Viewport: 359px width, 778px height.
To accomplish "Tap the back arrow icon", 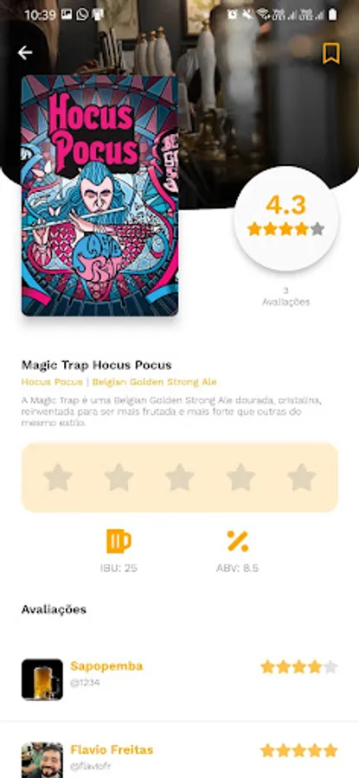I will coord(25,53).
